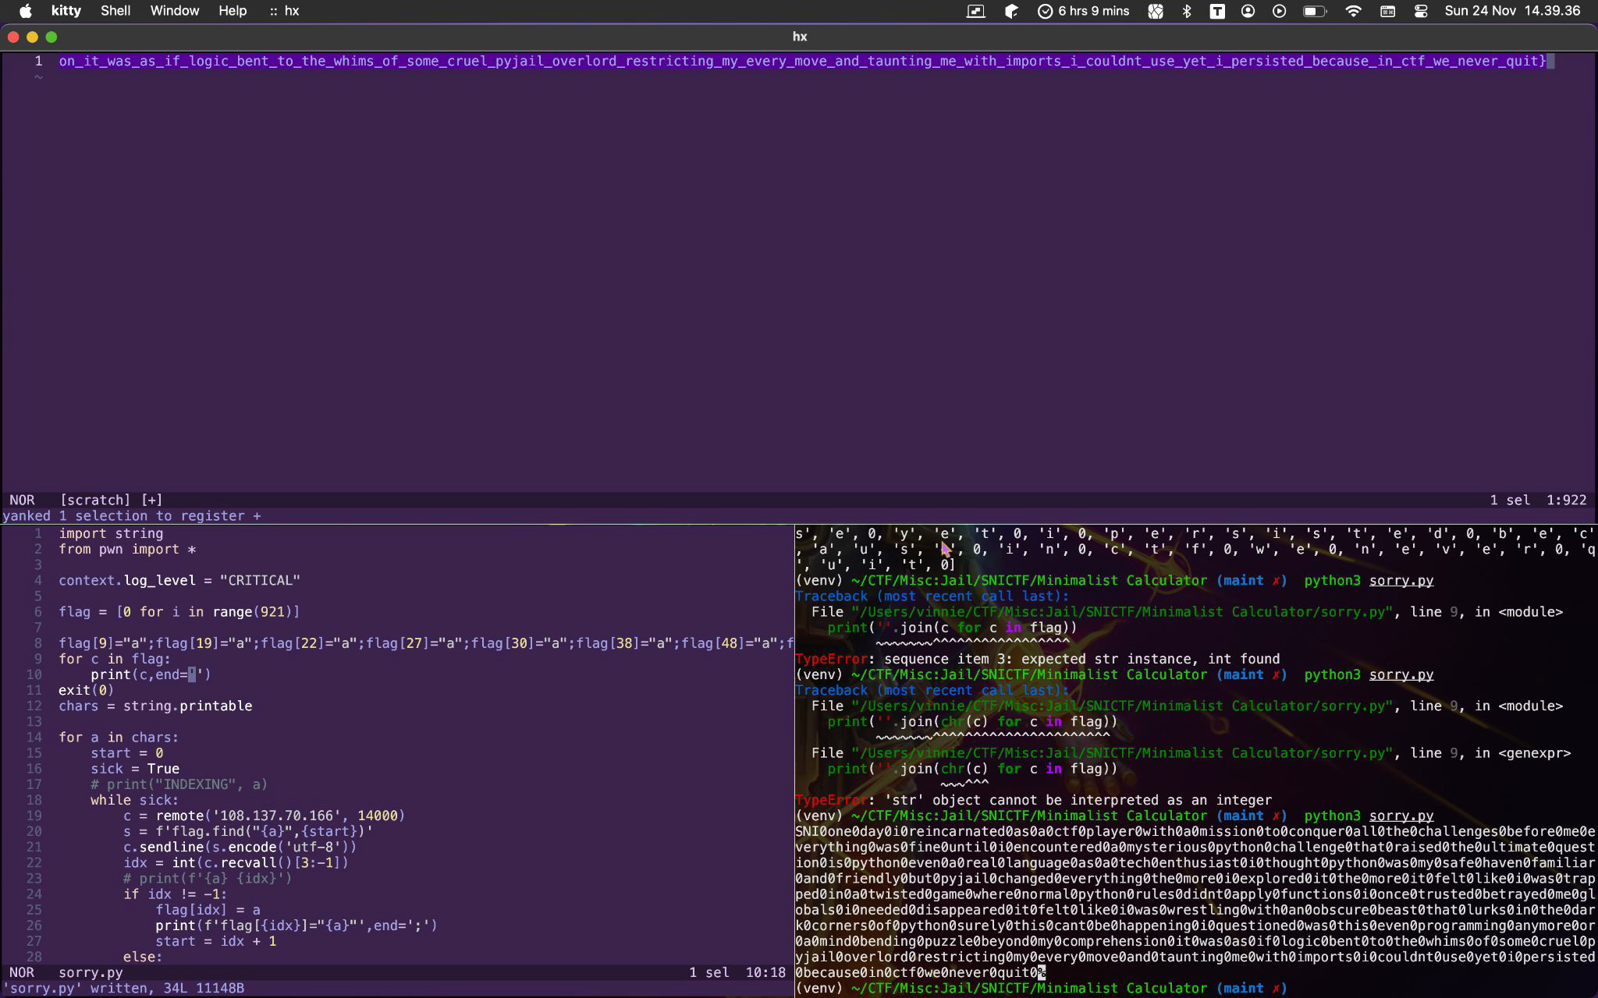Image resolution: width=1598 pixels, height=998 pixels.
Task: Click the date and time clock
Action: pyautogui.click(x=1511, y=11)
